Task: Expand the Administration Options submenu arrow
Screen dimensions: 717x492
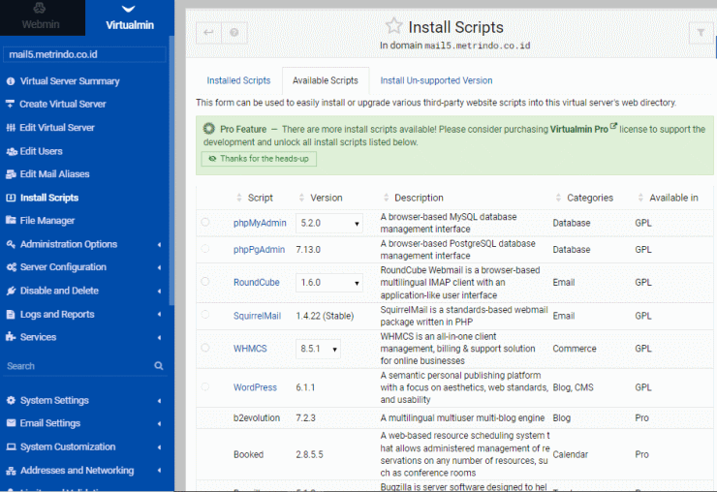Action: point(159,245)
